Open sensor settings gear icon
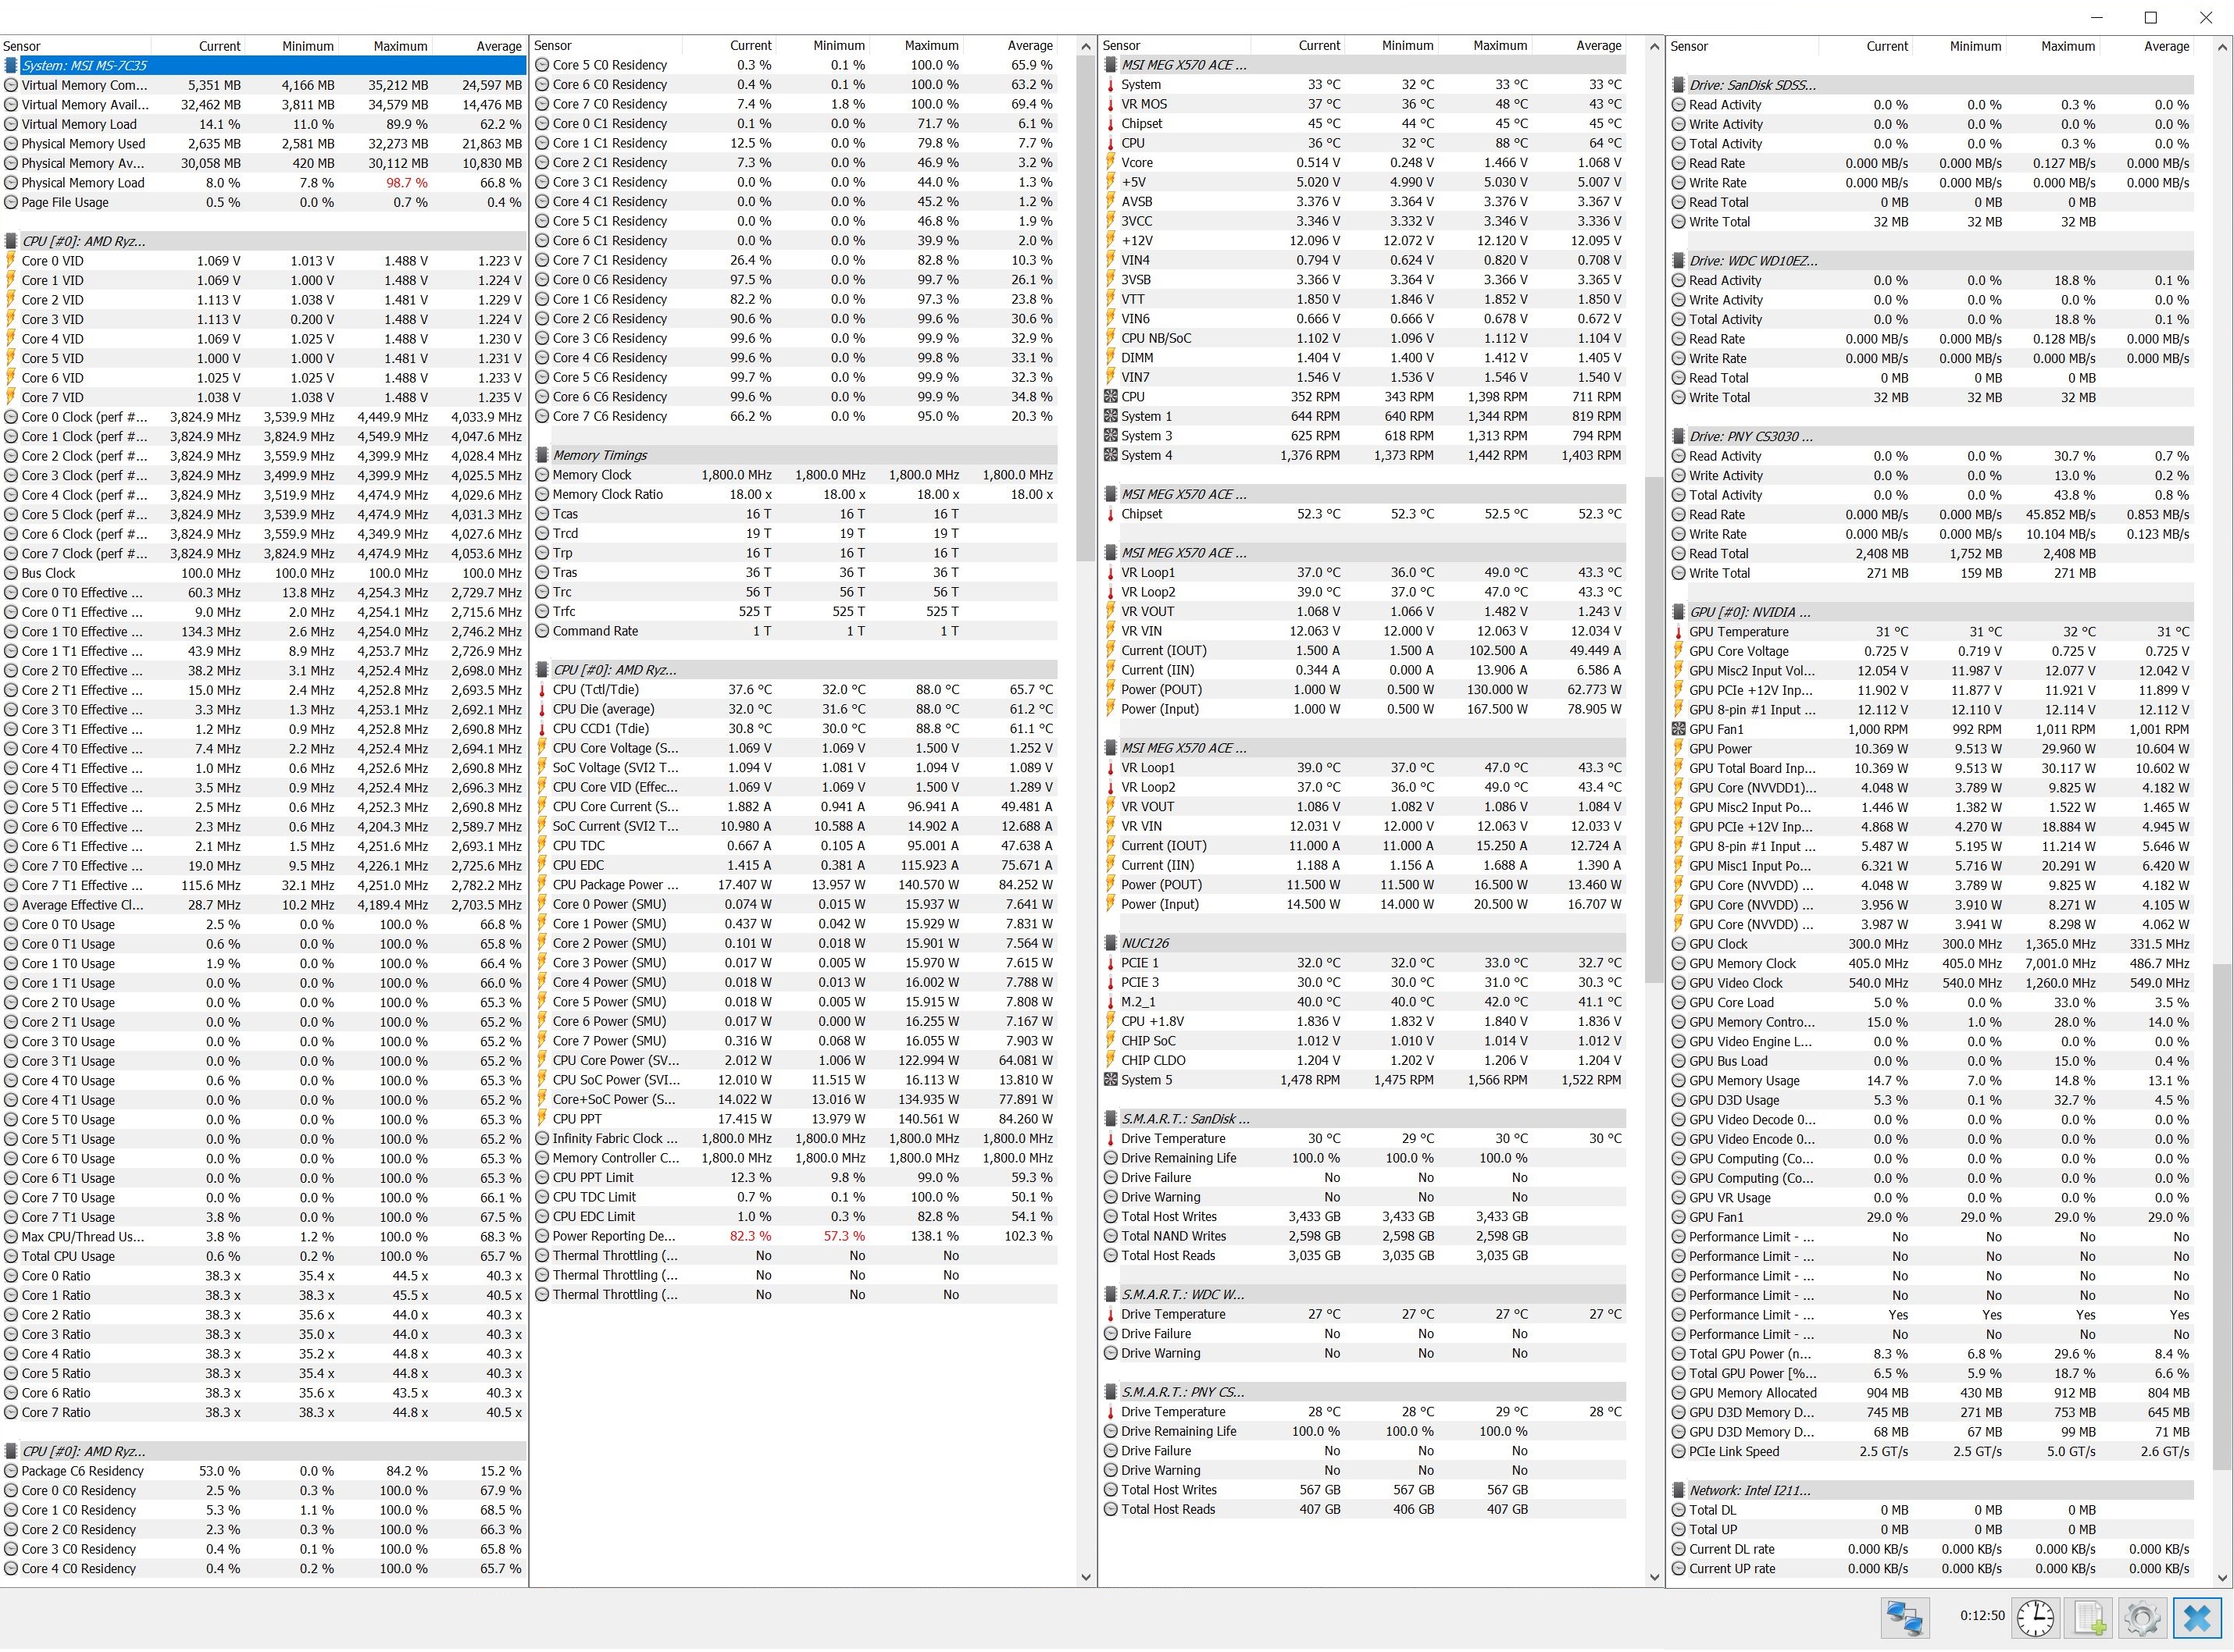 [2142, 1618]
